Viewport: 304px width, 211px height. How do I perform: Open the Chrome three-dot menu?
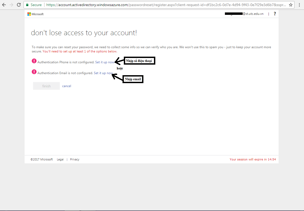299,5
